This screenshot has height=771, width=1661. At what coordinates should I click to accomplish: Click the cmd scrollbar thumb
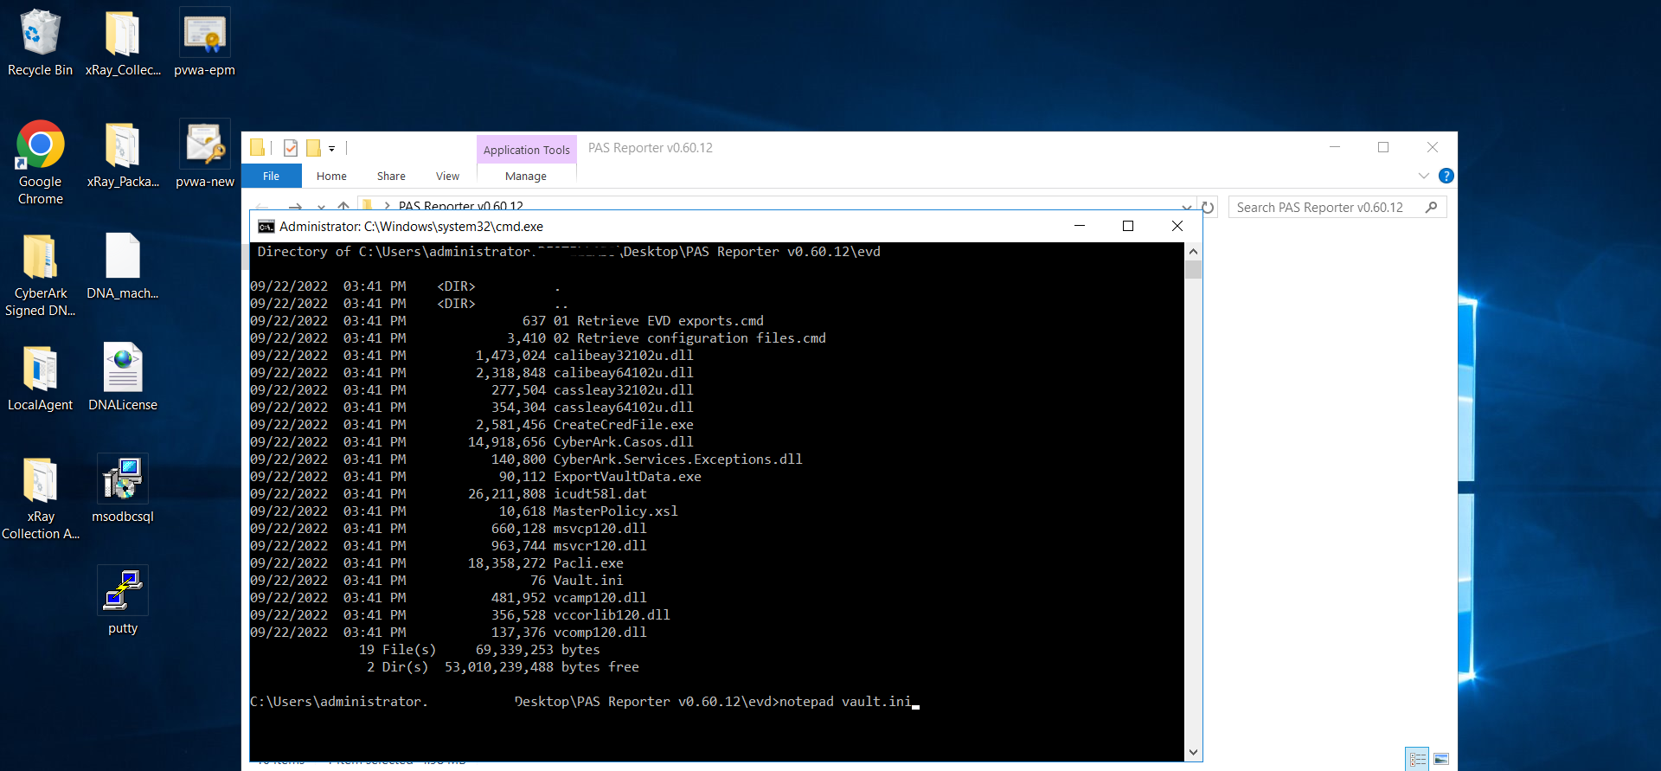pyautogui.click(x=1193, y=270)
